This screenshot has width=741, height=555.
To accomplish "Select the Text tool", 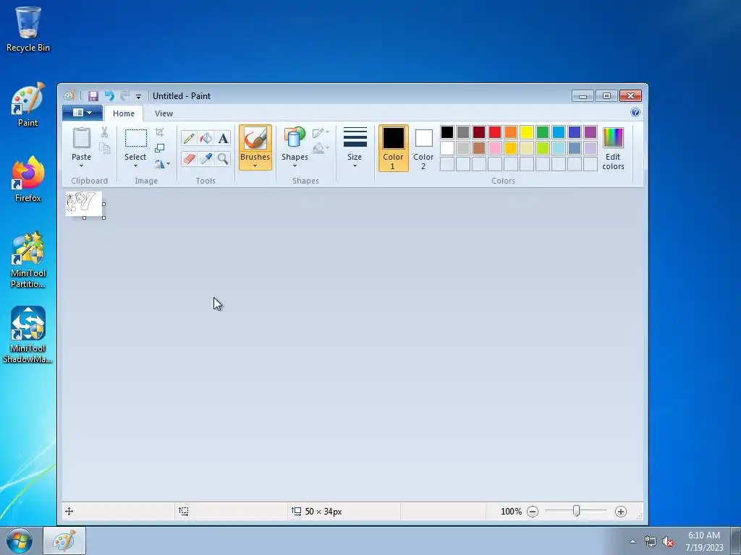I will pos(223,138).
